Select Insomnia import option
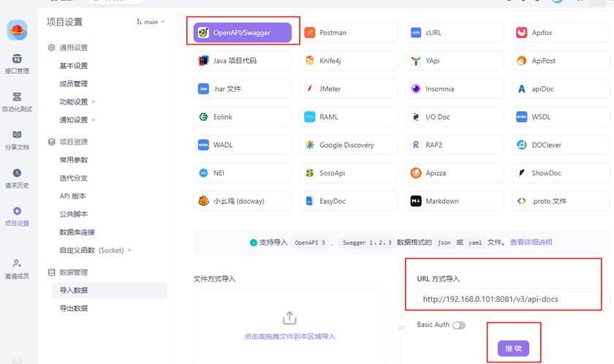Image resolution: width=614 pixels, height=364 pixels. (455, 89)
